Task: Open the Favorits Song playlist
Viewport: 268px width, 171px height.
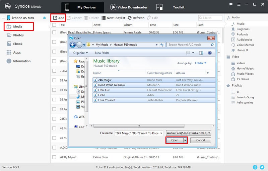Action: [x=245, y=97]
